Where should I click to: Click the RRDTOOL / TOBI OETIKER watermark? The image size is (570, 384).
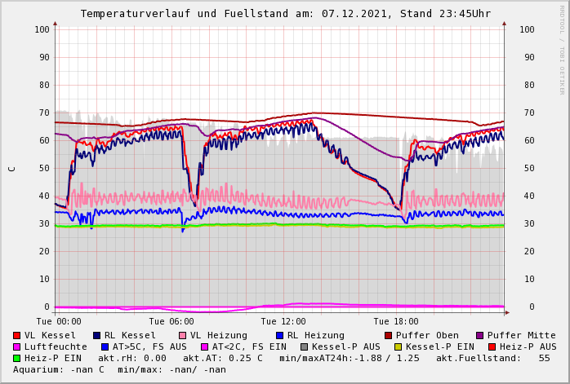[562, 49]
